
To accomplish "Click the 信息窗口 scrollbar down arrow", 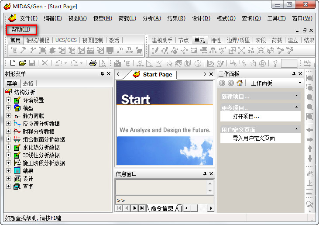I will point(210,191).
